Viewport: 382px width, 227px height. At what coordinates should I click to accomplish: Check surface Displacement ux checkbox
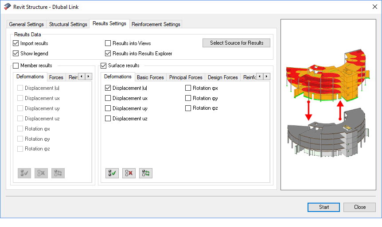108,98
